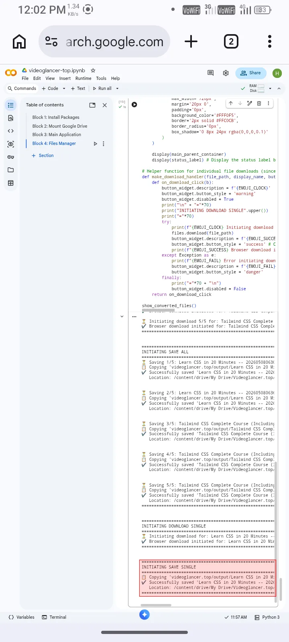Pop out the Table of contents panel

click(92, 105)
